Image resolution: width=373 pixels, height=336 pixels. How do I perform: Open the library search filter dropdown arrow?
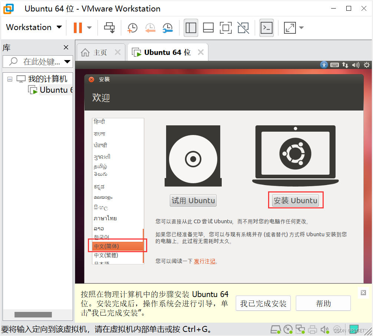point(67,62)
